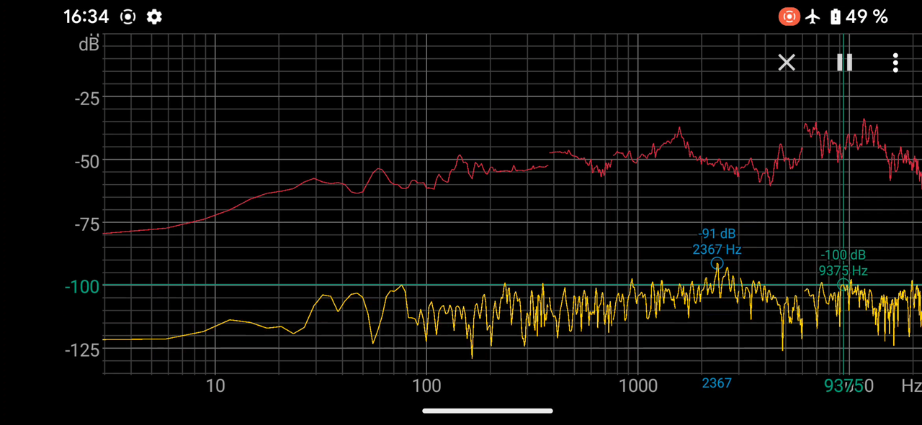Tap the 16:34 clock in status bar

(86, 17)
